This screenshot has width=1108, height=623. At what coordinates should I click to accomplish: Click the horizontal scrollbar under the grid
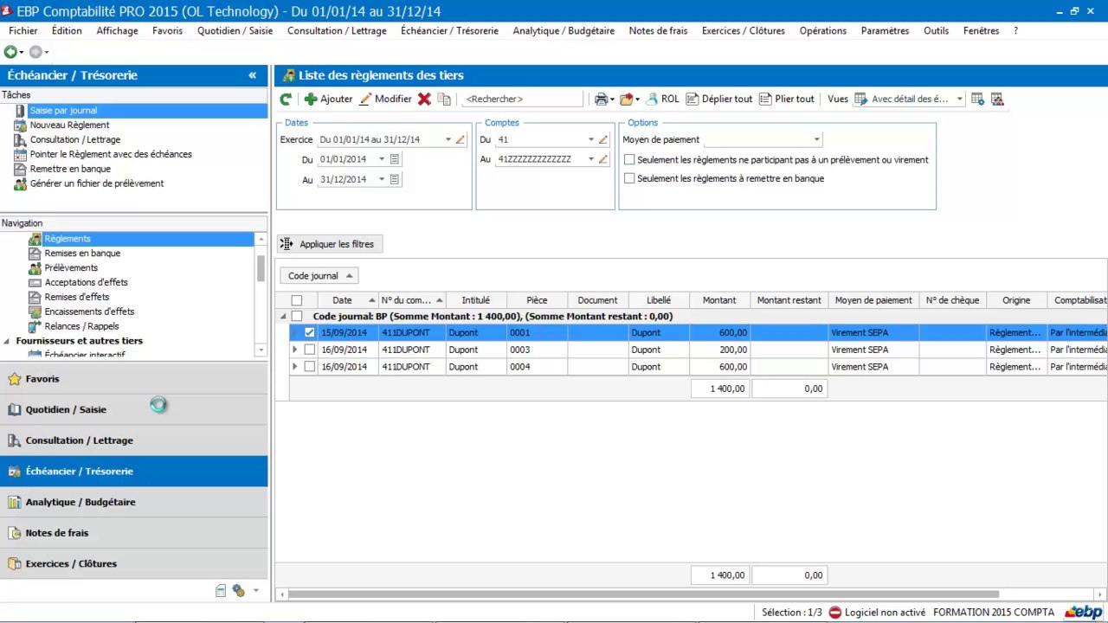click(x=642, y=594)
